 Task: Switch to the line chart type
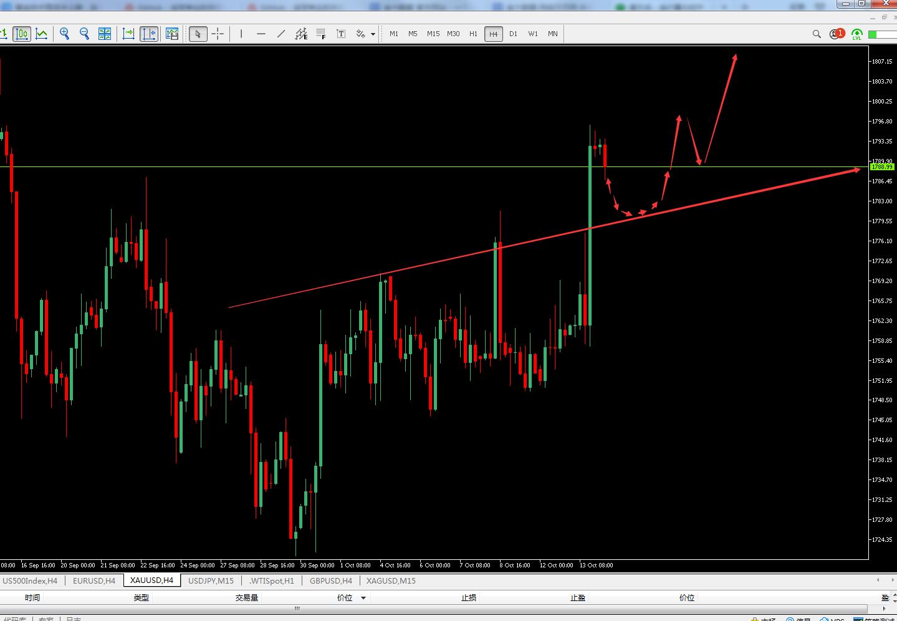(42, 34)
